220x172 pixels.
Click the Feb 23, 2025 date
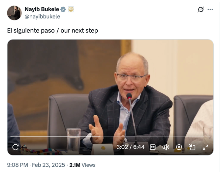click(48, 165)
